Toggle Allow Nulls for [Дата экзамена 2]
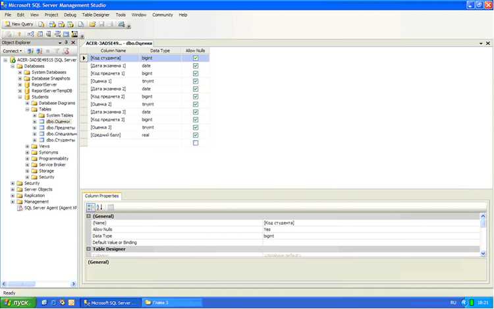The width and height of the screenshot is (494, 309). (196, 89)
